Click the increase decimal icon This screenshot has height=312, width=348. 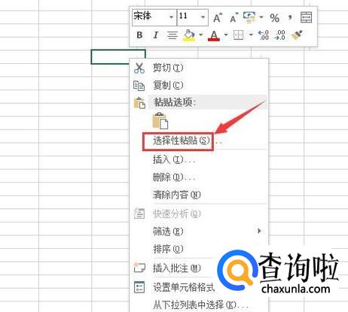(x=264, y=35)
